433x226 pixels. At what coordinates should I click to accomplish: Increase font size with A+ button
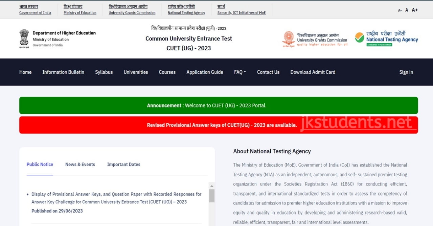415,10
